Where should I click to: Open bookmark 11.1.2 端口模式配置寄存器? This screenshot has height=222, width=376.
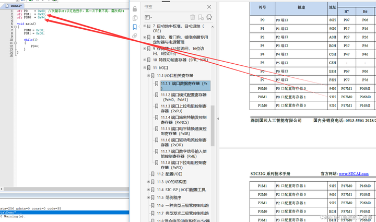[184, 97]
